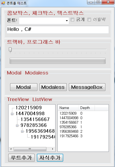Image resolution: width=115 pixels, height=167 pixels.
Task: Click the Hello, C# text field
Action: pos(58,30)
